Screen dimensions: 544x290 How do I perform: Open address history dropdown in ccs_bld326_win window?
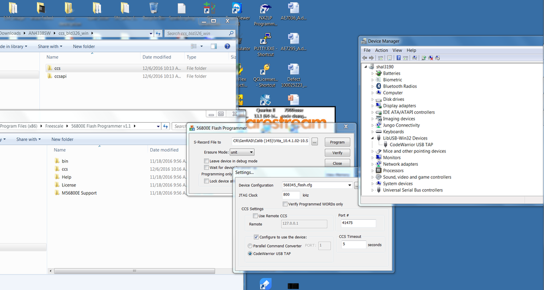pyautogui.click(x=151, y=33)
